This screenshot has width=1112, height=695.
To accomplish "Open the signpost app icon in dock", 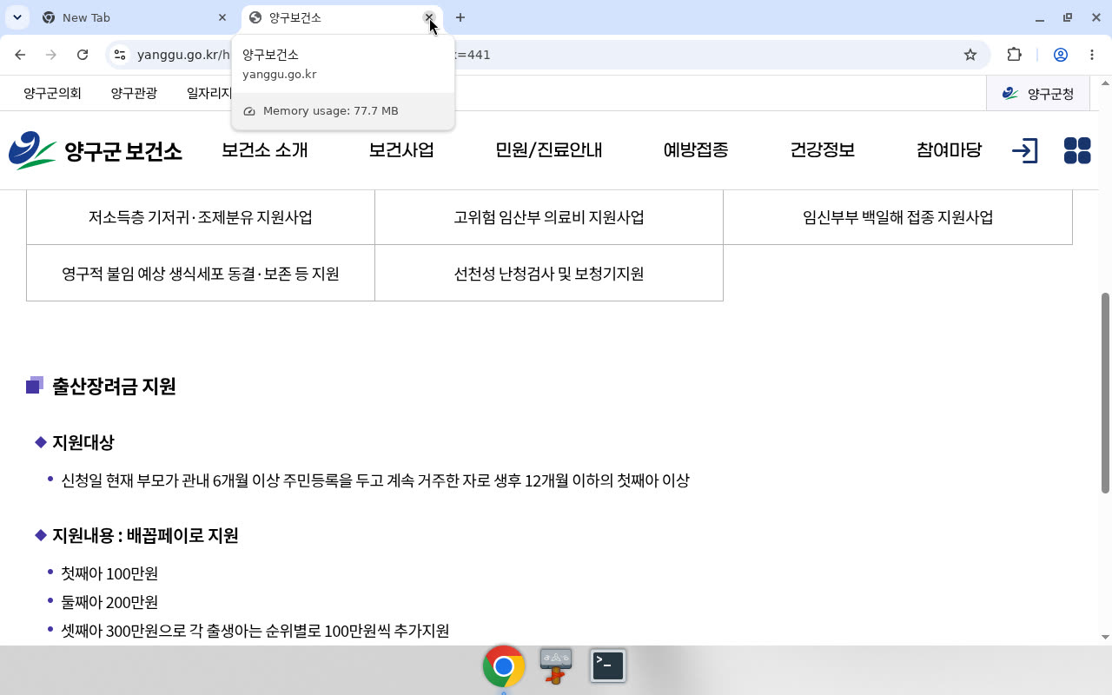I will (x=556, y=666).
